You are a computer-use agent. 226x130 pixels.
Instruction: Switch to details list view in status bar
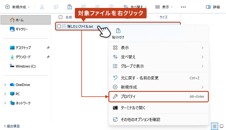coord(214,126)
